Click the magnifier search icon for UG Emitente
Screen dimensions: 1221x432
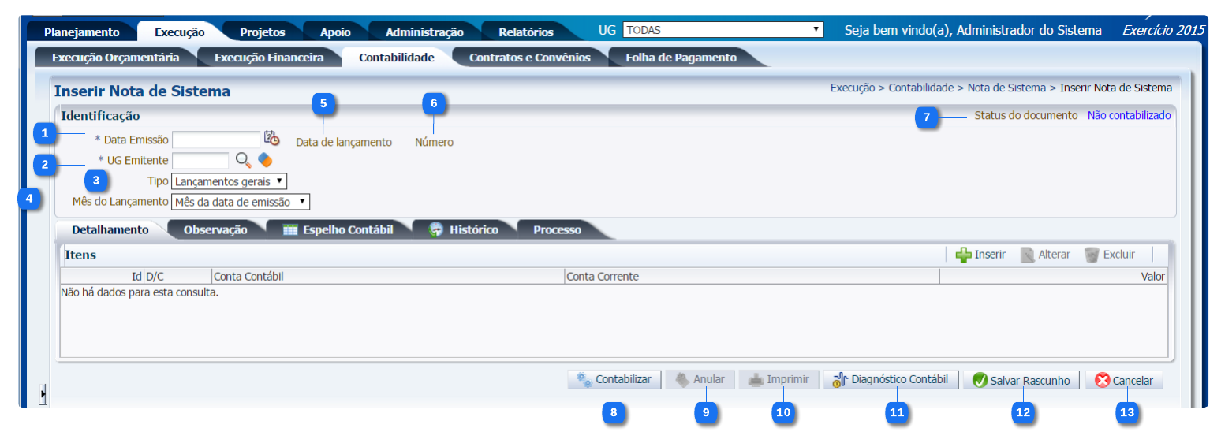tap(244, 160)
